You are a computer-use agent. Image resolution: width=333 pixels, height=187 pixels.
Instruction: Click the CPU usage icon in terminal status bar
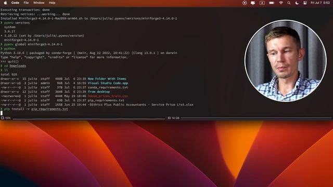click(2, 118)
